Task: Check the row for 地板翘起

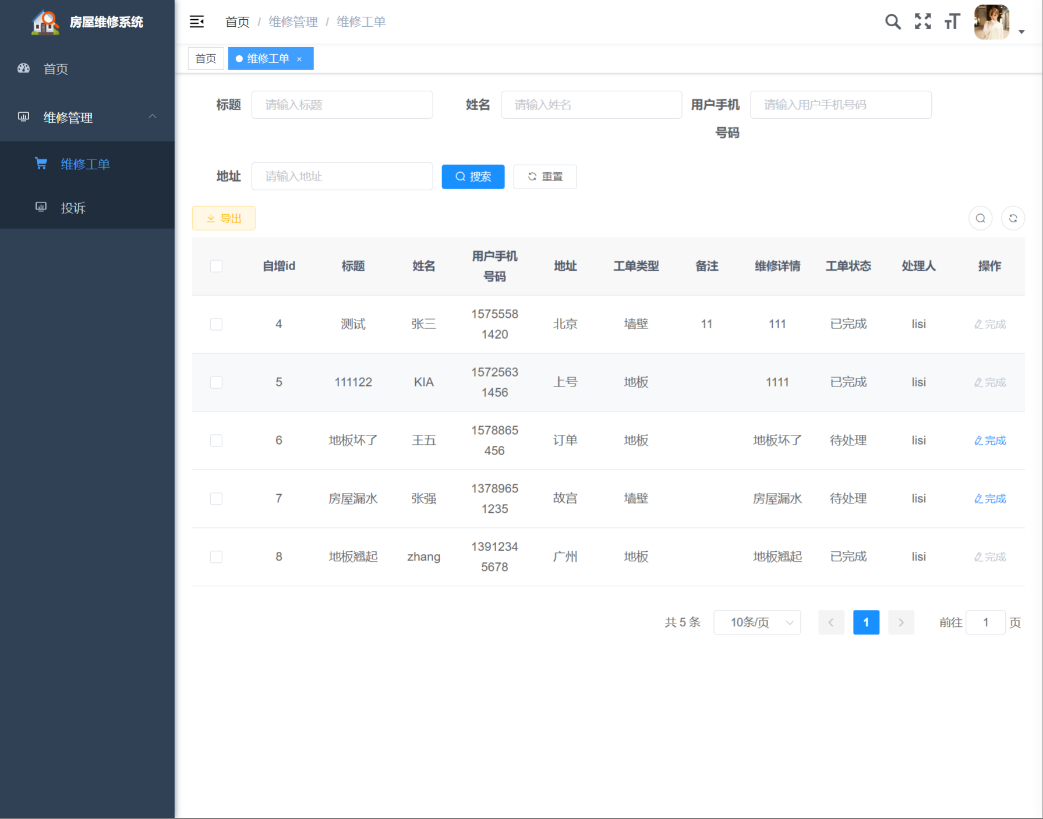Action: tap(216, 557)
